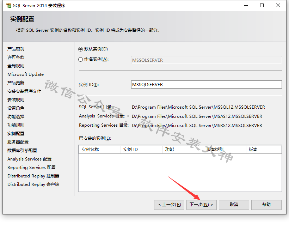Maximize the SQL Server setup window

click(262, 6)
